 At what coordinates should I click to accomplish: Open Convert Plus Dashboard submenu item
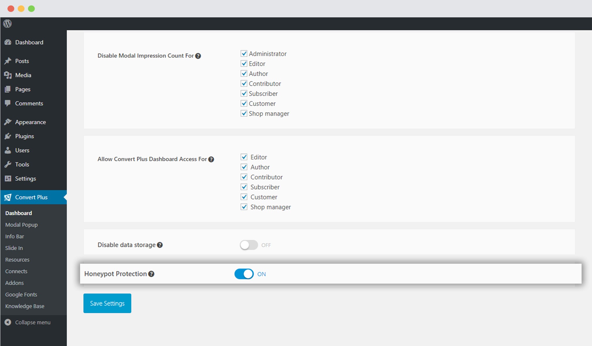18,213
